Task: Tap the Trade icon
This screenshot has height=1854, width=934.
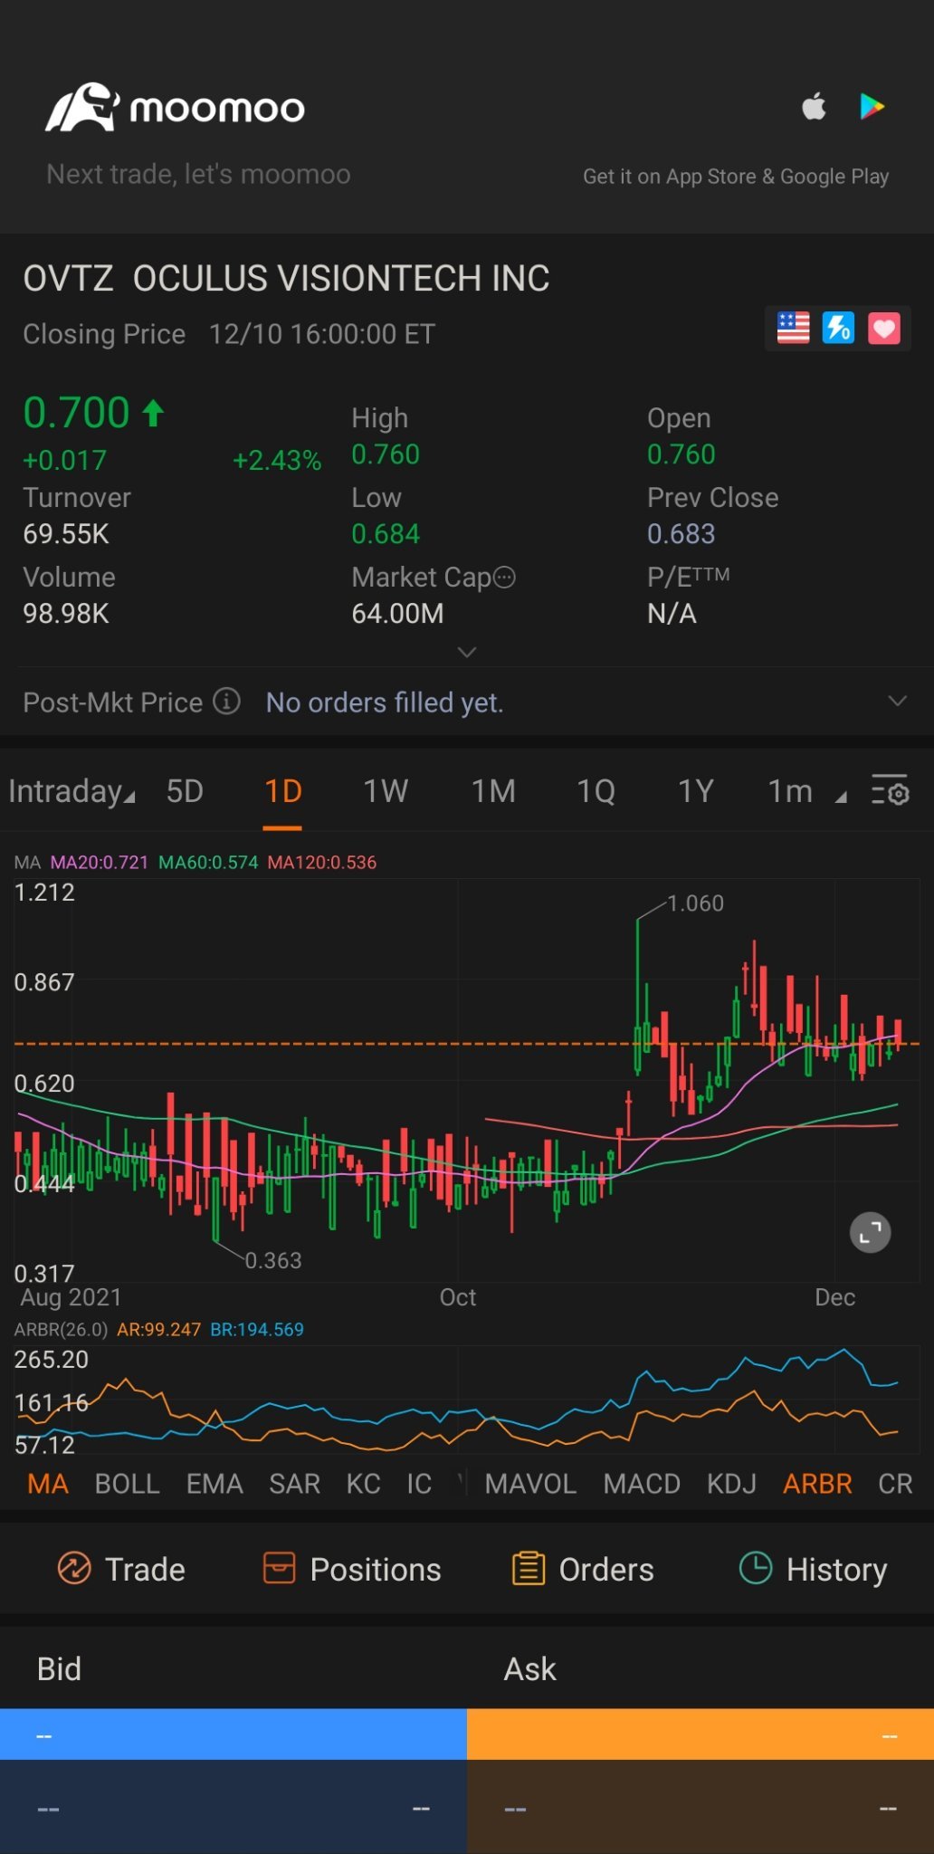Action: (74, 1568)
